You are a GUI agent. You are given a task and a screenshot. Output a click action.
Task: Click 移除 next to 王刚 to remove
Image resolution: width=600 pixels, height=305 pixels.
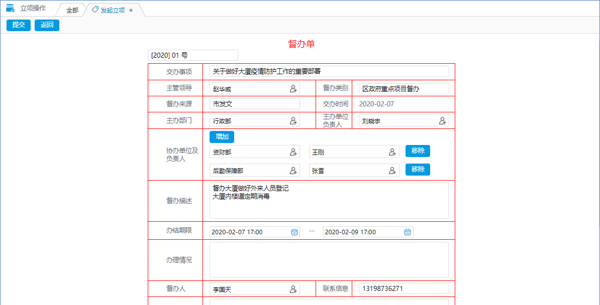coord(418,151)
